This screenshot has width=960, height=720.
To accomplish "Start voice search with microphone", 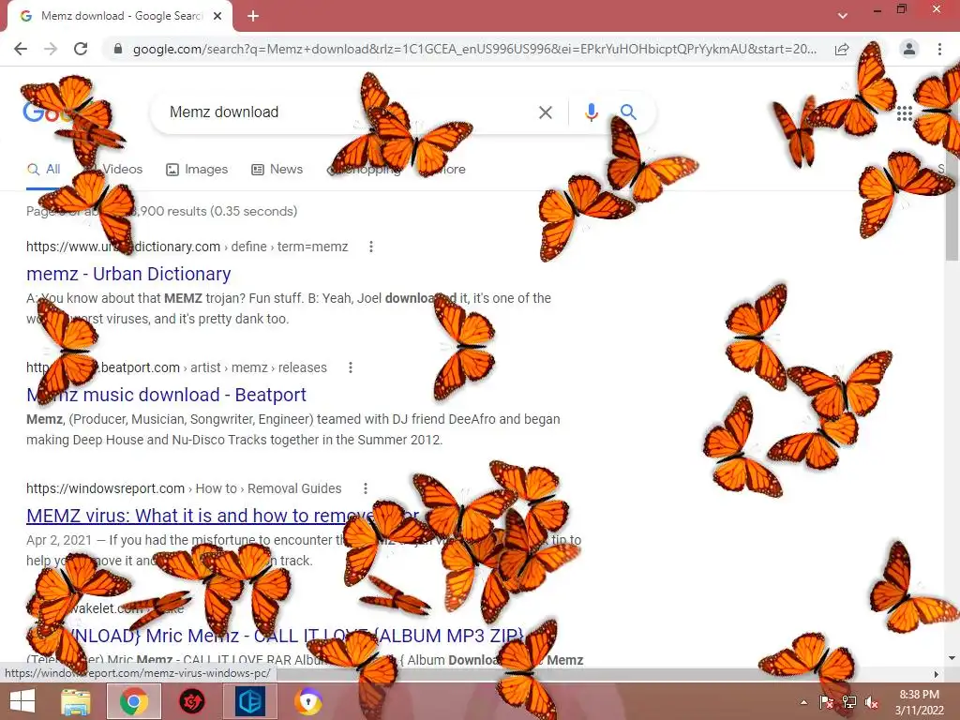I will 591,112.
